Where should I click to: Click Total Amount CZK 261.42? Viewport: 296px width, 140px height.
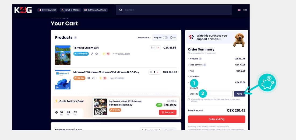236,111
